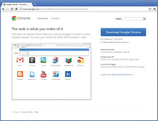Minimize the browser window

145,1
